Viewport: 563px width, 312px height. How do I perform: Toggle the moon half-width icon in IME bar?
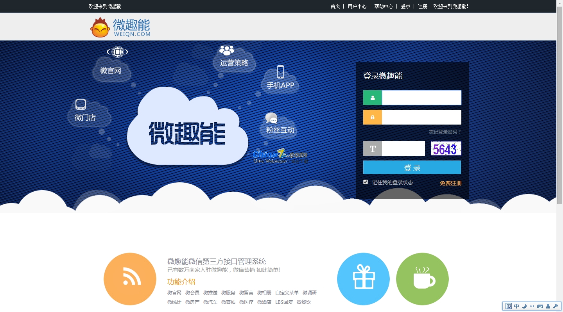pyautogui.click(x=524, y=306)
